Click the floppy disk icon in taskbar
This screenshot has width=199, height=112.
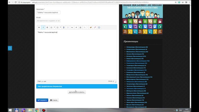(x=16, y=110)
